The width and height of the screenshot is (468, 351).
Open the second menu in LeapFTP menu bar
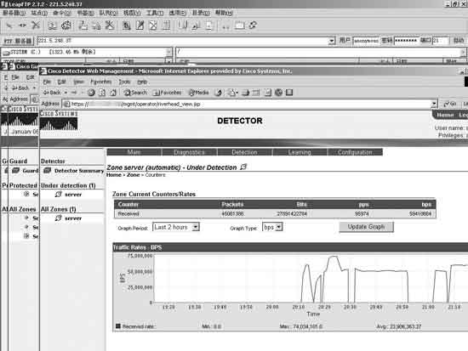click(x=39, y=13)
